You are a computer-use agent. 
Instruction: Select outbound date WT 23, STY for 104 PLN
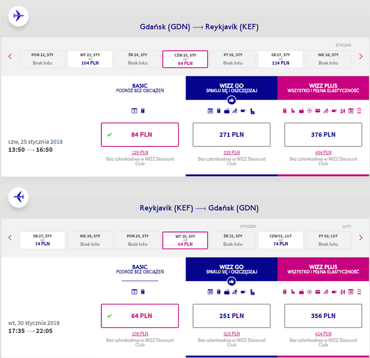(90, 59)
